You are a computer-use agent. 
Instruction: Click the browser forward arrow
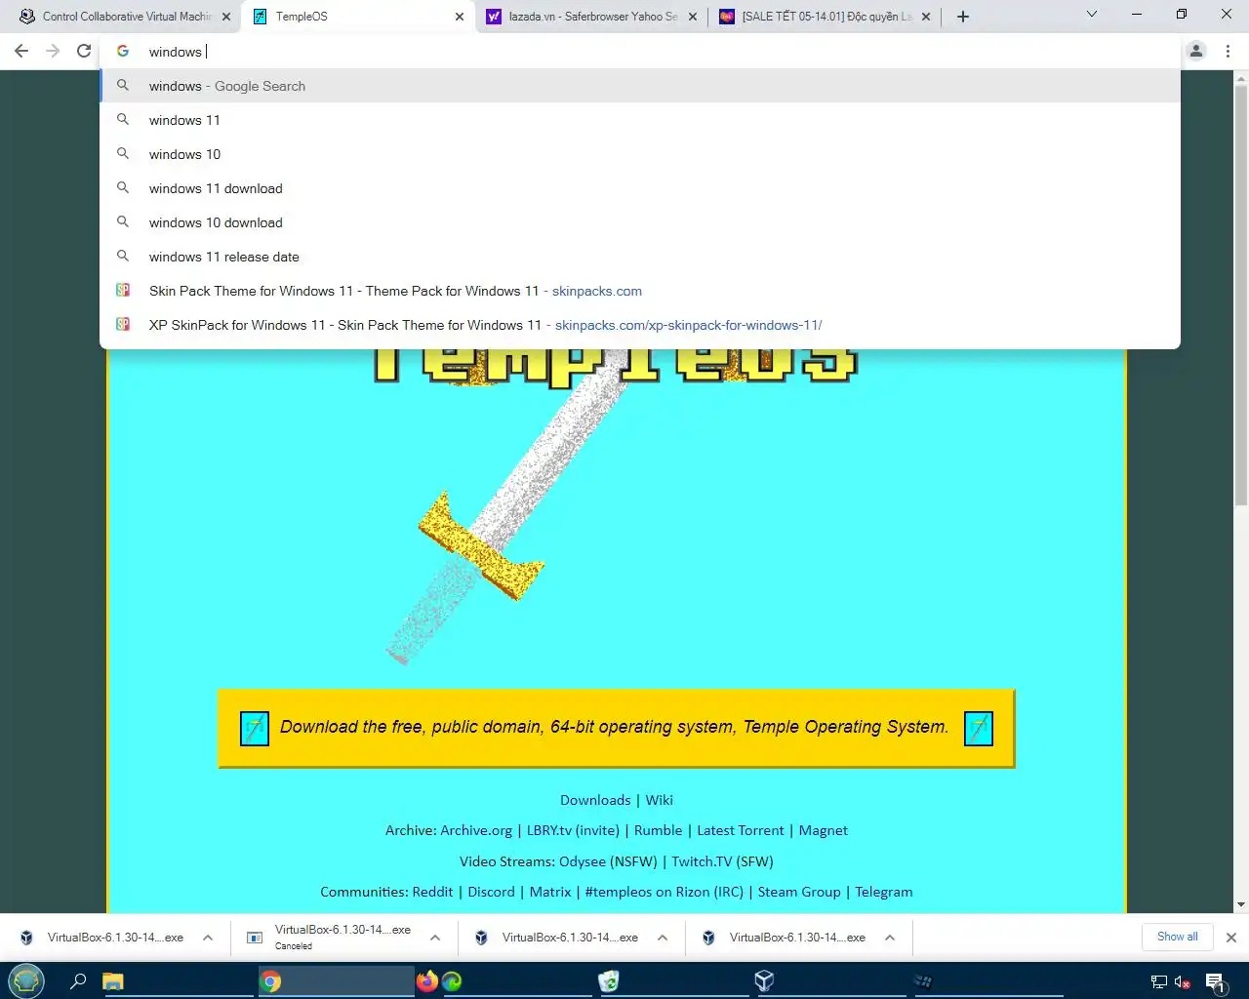tap(53, 51)
